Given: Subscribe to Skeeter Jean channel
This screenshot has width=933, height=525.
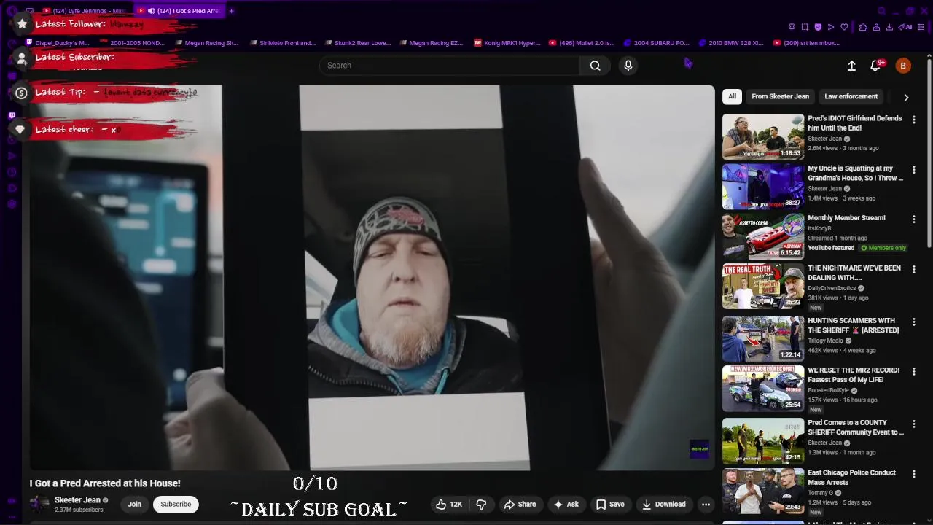Looking at the screenshot, I should point(176,504).
